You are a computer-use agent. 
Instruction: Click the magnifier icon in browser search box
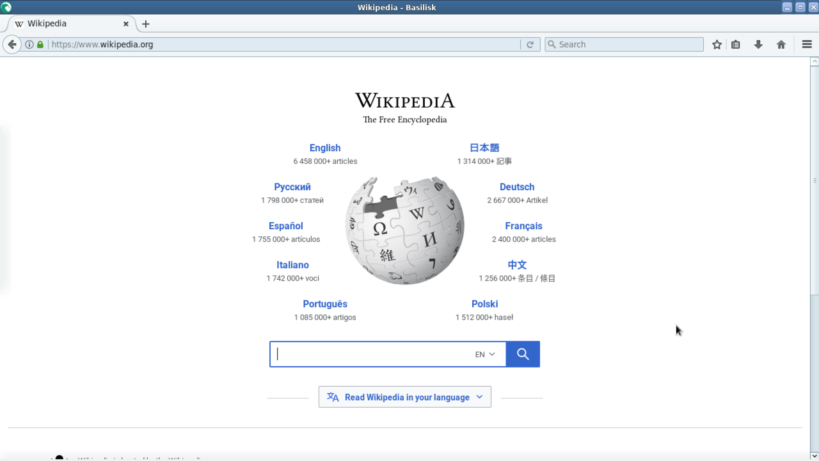pos(552,44)
